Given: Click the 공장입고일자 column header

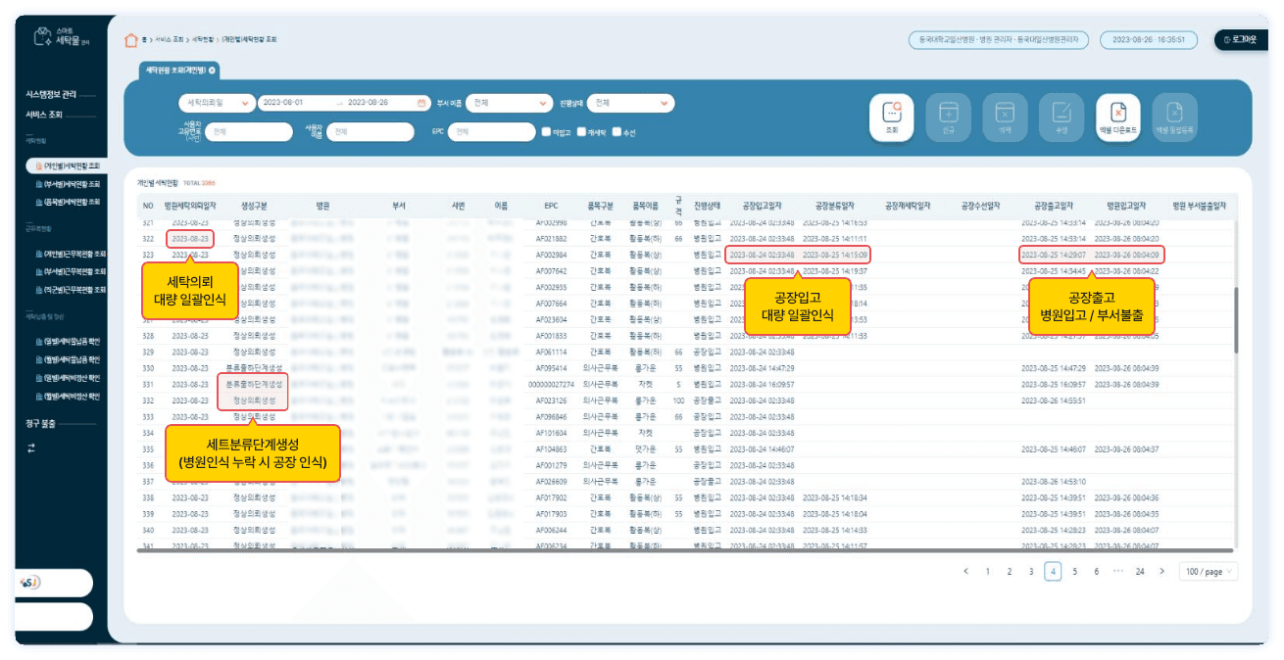Looking at the screenshot, I should tap(762, 206).
